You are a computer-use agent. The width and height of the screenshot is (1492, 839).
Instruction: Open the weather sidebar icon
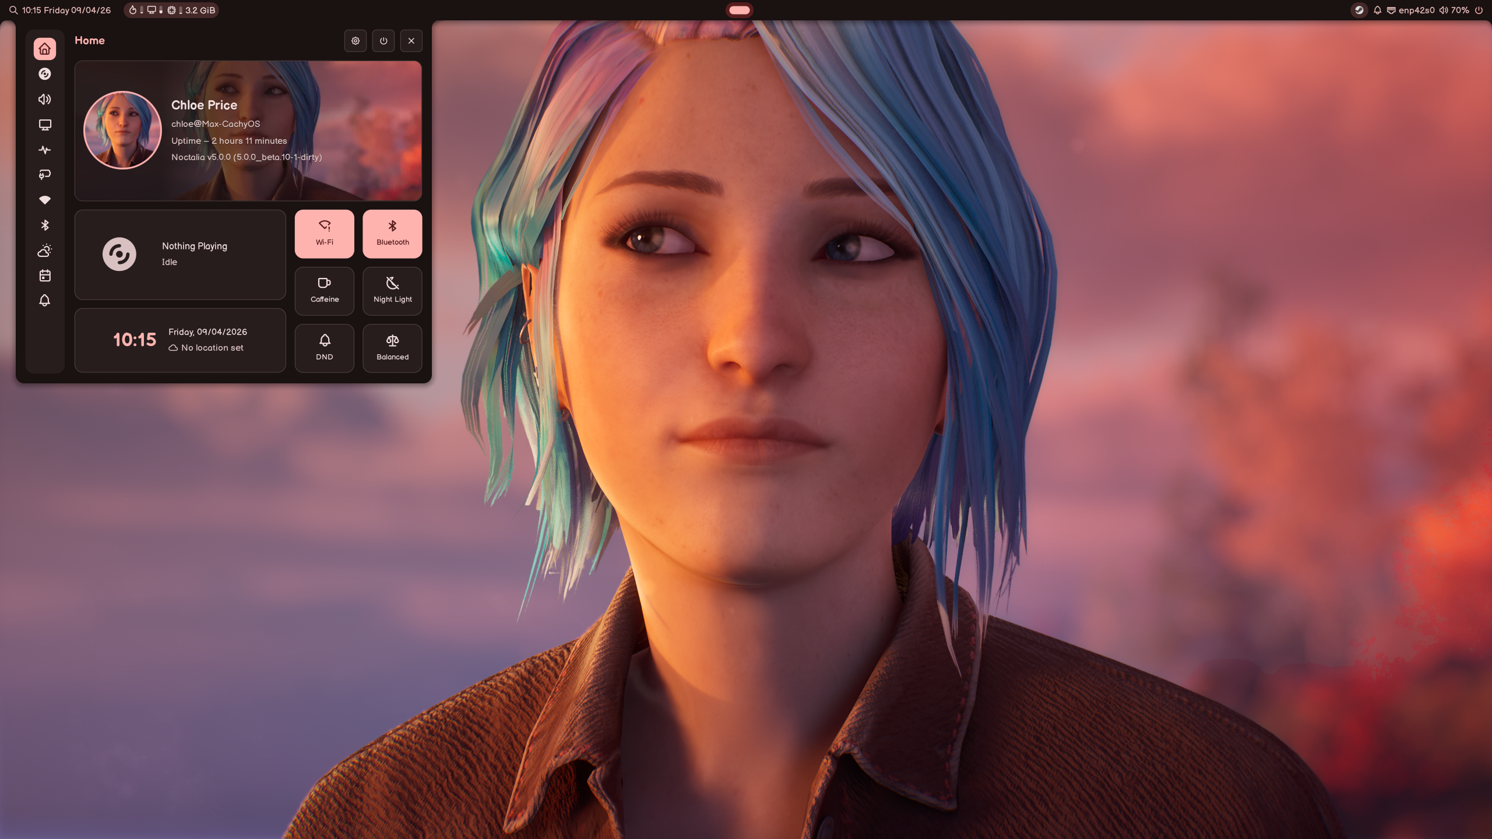pyautogui.click(x=45, y=251)
